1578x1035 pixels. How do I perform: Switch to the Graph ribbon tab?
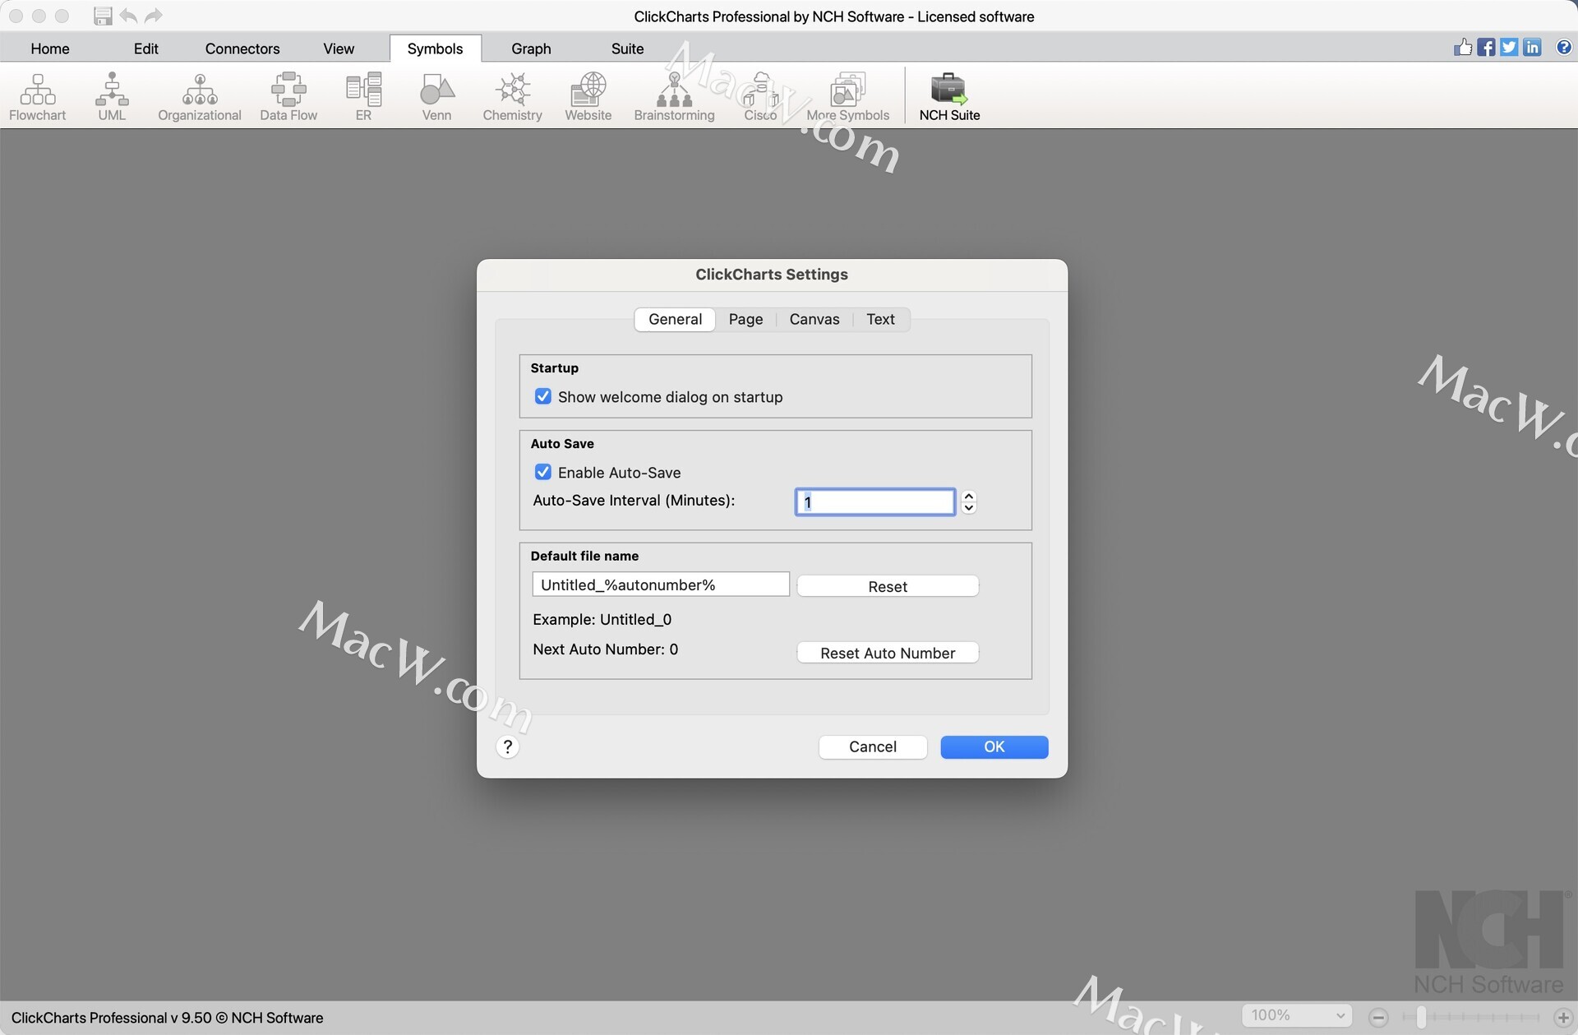(x=531, y=49)
